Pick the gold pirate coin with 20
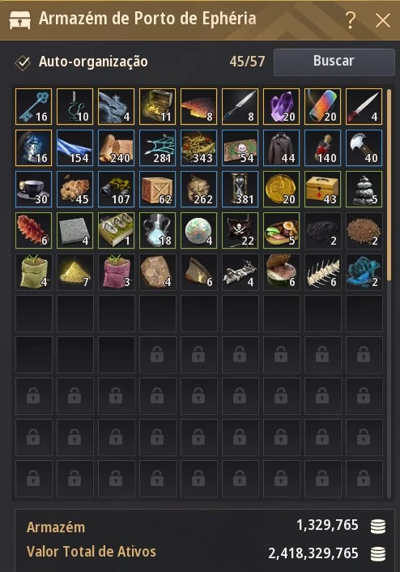The width and height of the screenshot is (400, 572). pyautogui.click(x=281, y=189)
